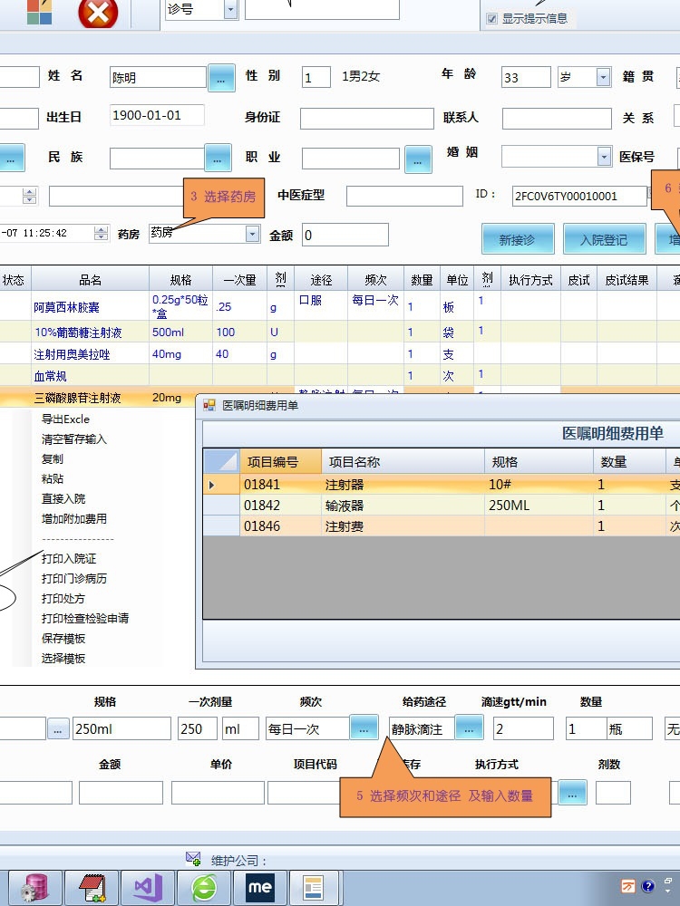Viewport: 680px width, 906px height.
Task: Choose 打印入院证 from context menu
Action: [69, 558]
